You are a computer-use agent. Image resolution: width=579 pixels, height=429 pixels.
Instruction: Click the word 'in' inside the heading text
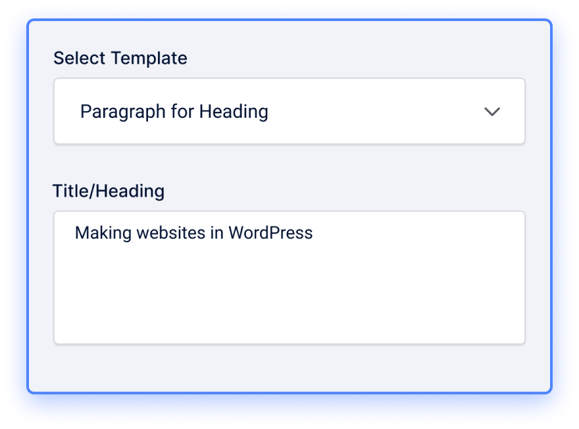tap(216, 233)
